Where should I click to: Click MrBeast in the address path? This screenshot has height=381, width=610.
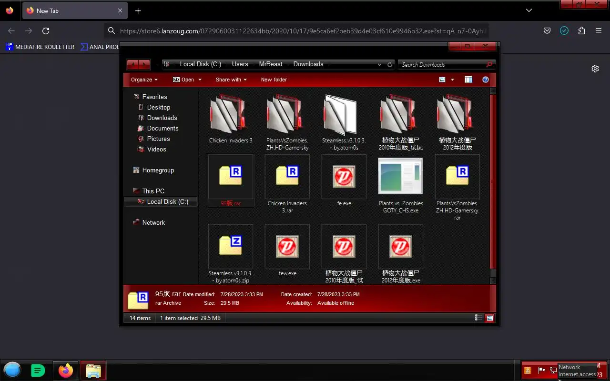(x=271, y=64)
